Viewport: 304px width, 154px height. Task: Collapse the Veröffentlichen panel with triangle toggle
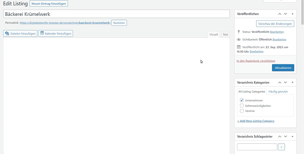click(x=292, y=14)
